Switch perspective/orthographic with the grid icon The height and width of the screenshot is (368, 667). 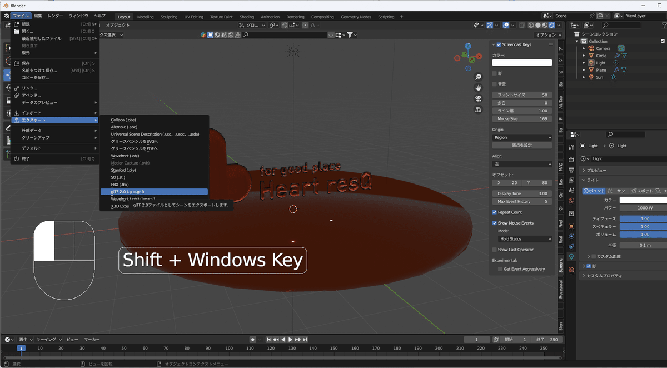[x=478, y=110]
